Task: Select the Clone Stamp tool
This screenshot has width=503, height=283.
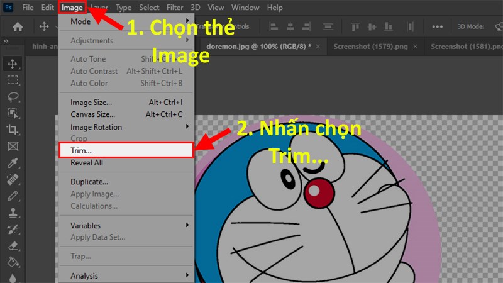Action: (x=13, y=213)
